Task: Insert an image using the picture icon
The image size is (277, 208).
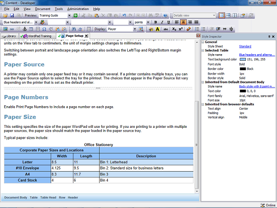Action: click(5, 29)
